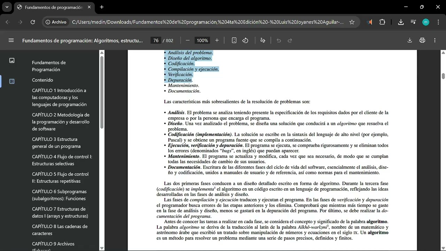Click the bullet text 'Documentación.' in the list
This screenshot has height=251, width=446.
pos(184,91)
